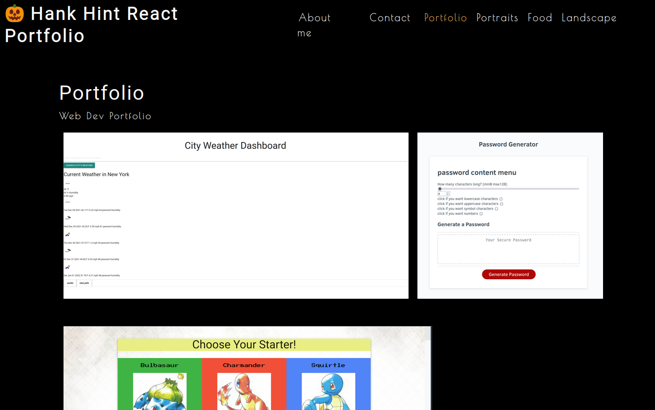This screenshot has height=410, width=655.
Task: Open the Landscape page from the navigation
Action: click(x=589, y=18)
